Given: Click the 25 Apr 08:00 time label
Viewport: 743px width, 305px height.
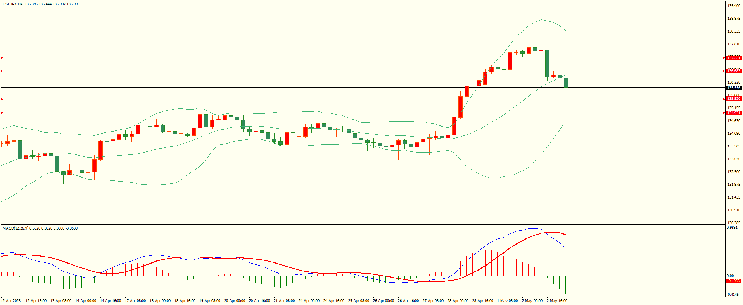Looking at the screenshot, I should pyautogui.click(x=359, y=301).
